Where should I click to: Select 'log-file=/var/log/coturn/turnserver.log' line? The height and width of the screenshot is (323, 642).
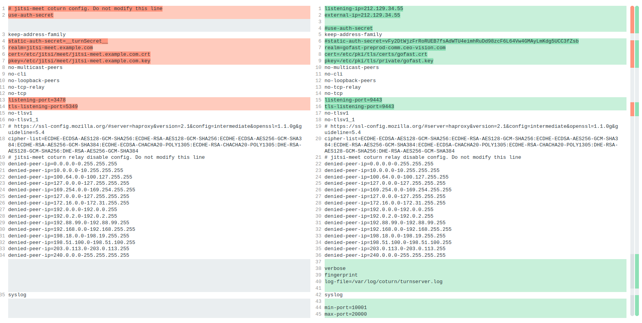point(384,282)
